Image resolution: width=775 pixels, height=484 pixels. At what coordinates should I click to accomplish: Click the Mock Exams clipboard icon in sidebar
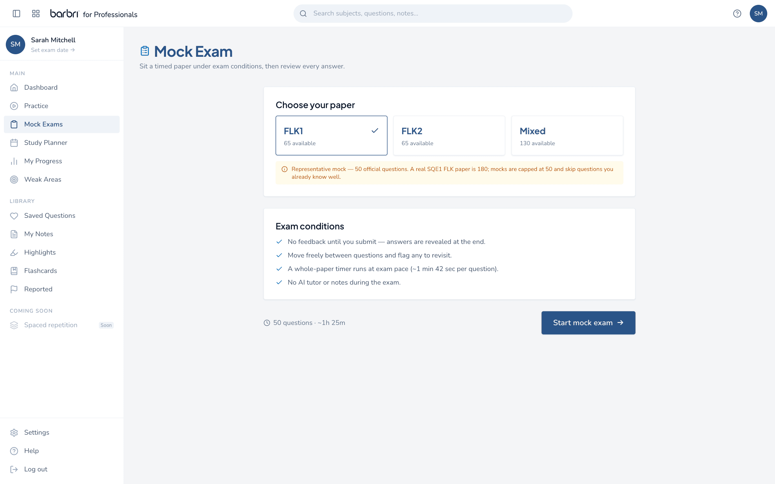point(14,124)
